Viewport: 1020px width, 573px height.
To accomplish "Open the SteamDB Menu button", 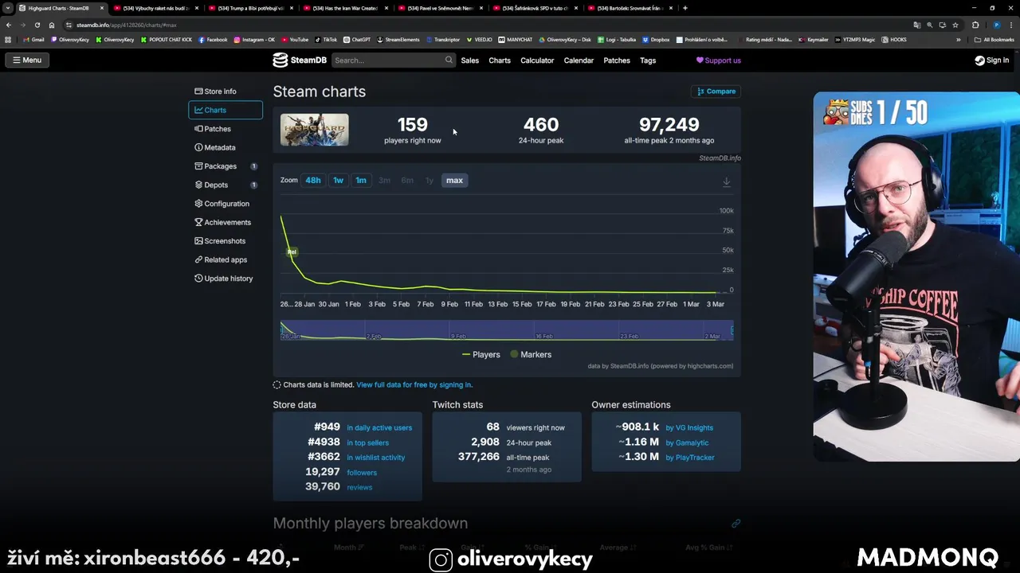I will (26, 60).
